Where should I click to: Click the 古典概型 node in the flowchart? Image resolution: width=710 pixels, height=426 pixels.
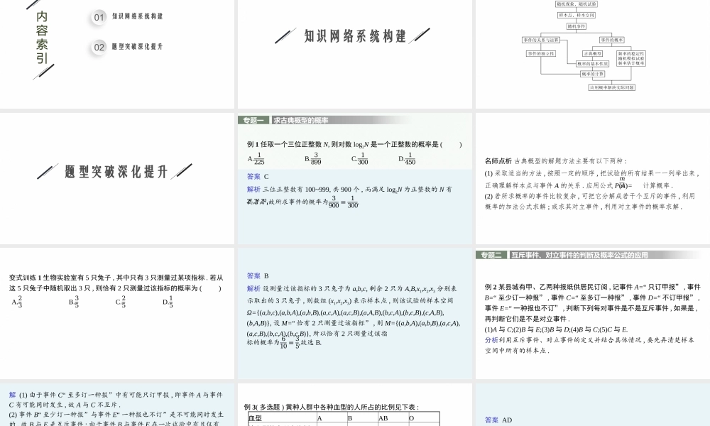tap(592, 54)
